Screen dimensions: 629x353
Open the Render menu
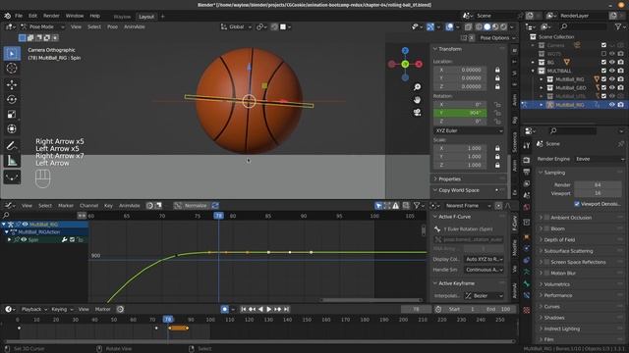[51, 16]
